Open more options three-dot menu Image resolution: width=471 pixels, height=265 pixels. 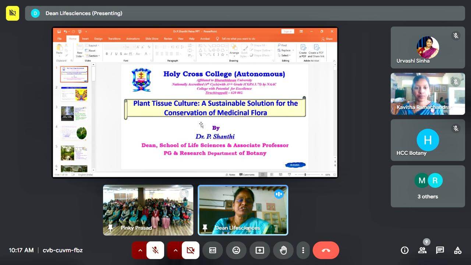(x=303, y=250)
